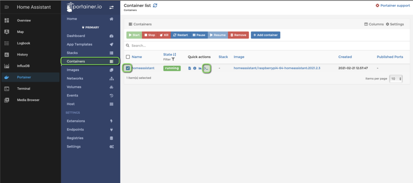Open the State filter funnel
The image size is (413, 183).
[x=173, y=60]
